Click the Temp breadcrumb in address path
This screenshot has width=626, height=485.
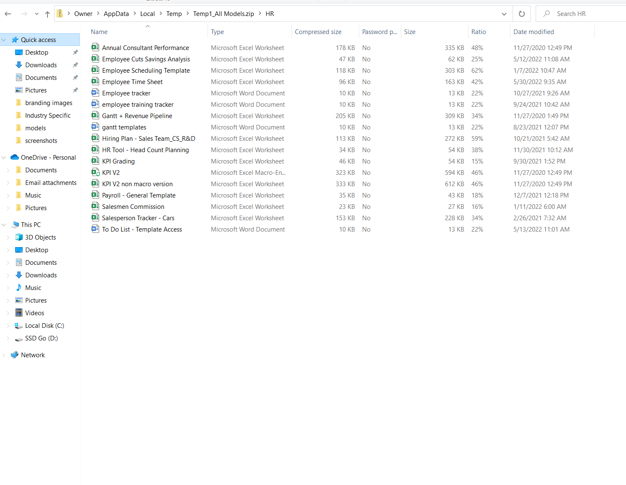[174, 14]
